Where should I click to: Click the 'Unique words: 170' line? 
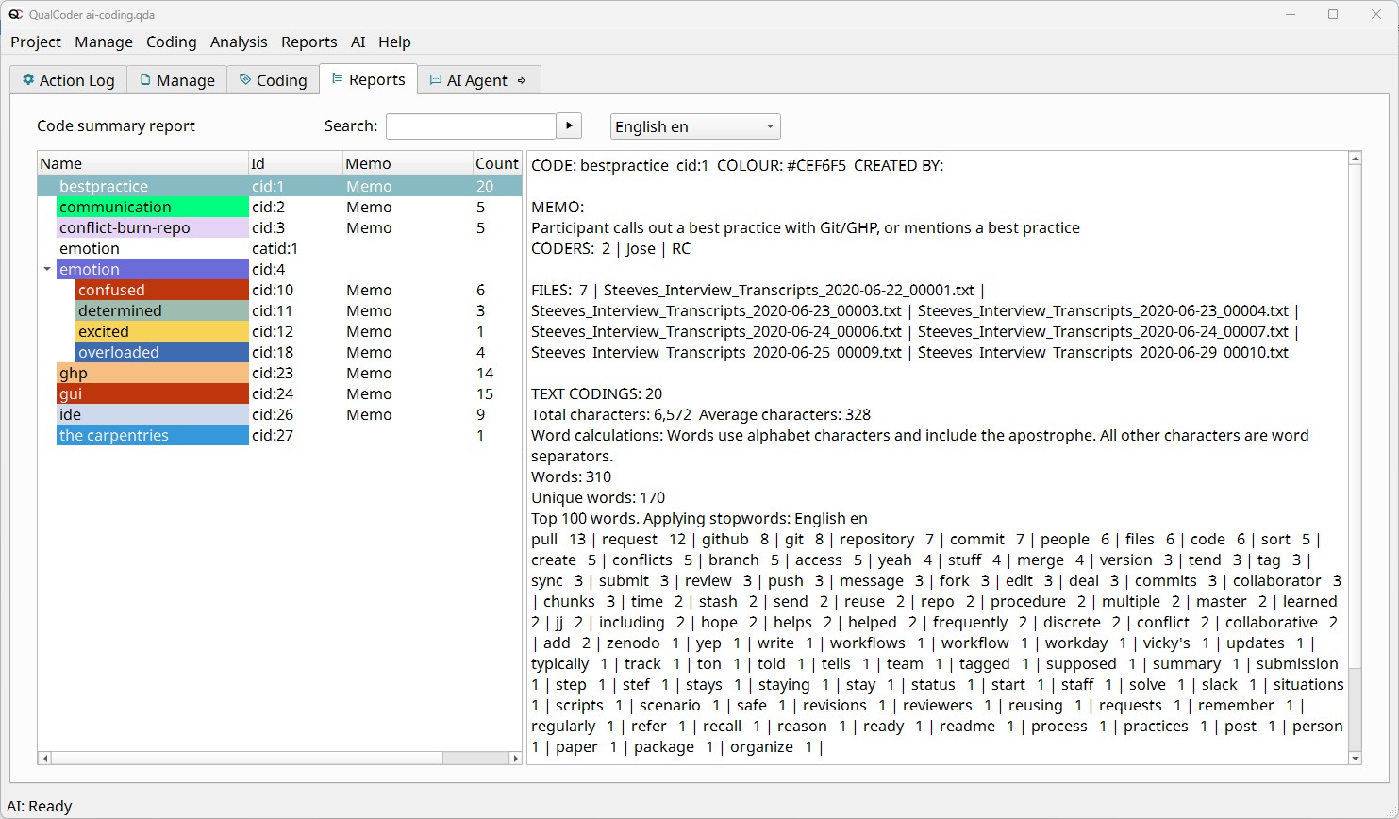[x=598, y=497]
